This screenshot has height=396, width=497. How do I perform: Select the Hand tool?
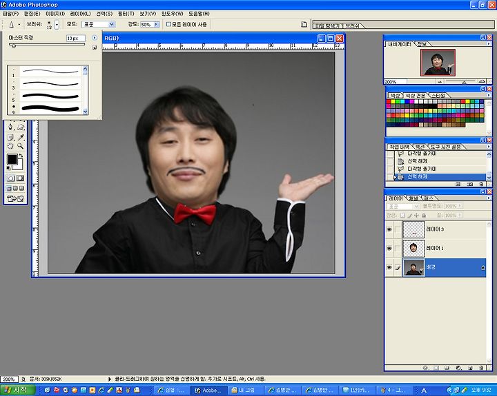[x=10, y=146]
